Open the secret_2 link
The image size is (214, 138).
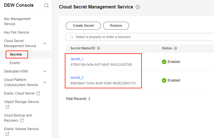tap(77, 78)
